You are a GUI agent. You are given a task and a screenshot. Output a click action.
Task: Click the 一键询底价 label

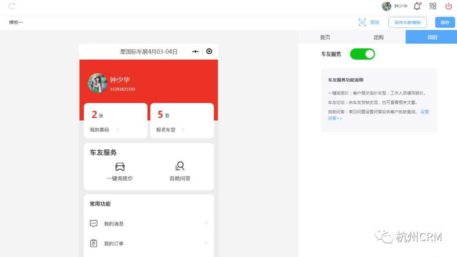click(x=120, y=178)
